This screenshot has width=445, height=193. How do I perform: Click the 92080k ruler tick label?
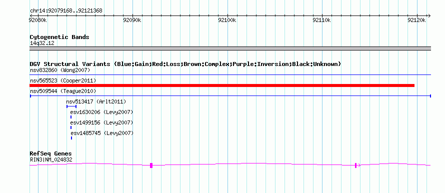pos(38,20)
